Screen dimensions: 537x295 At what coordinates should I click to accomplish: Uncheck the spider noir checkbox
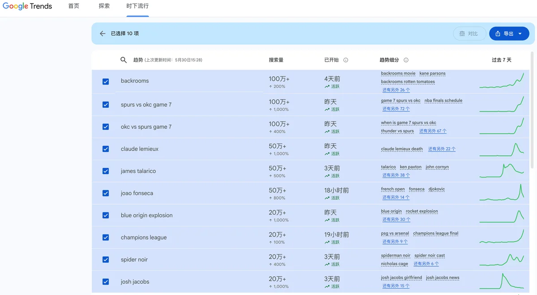pos(106,260)
